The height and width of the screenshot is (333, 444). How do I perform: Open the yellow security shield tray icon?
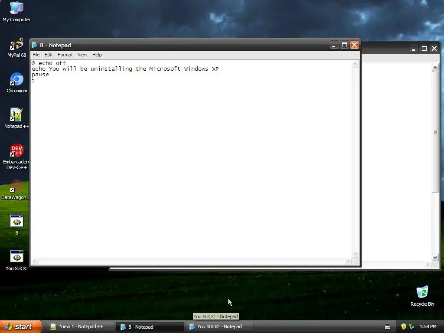pos(404,326)
